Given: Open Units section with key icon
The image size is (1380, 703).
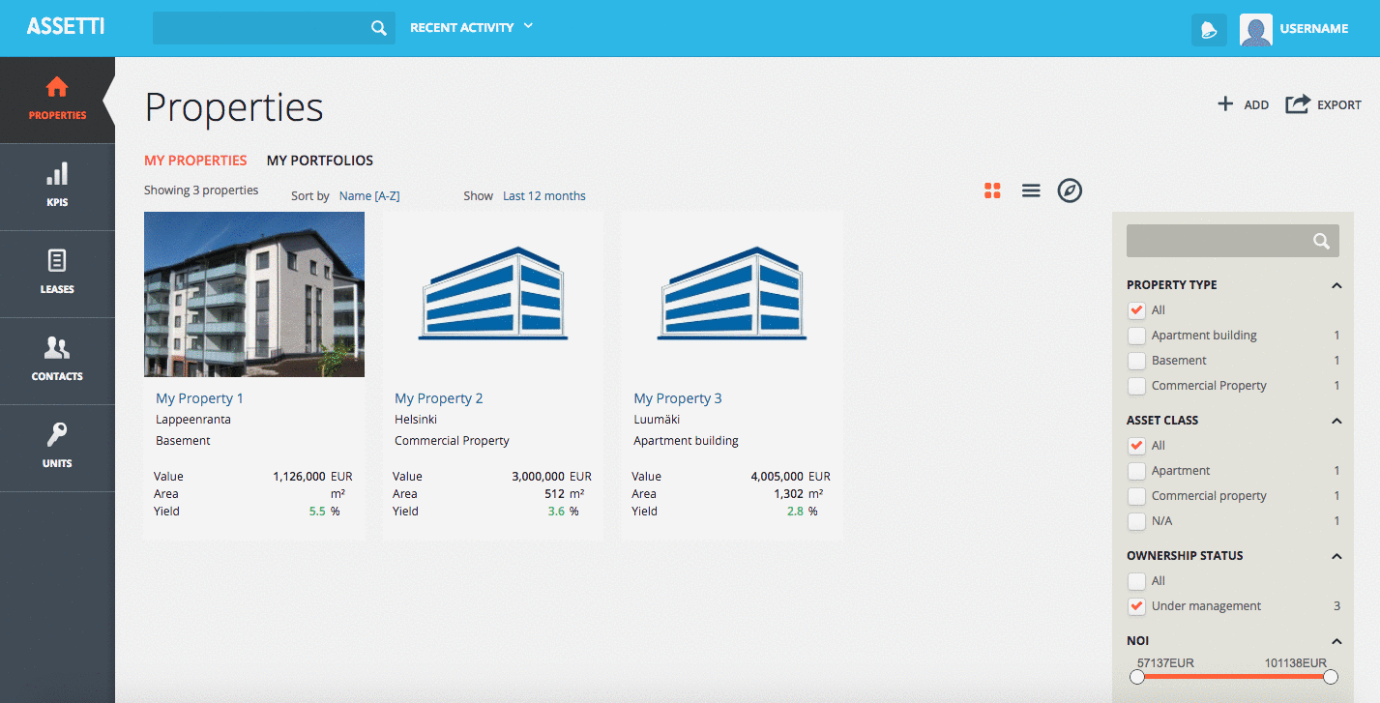Looking at the screenshot, I should [x=57, y=448].
